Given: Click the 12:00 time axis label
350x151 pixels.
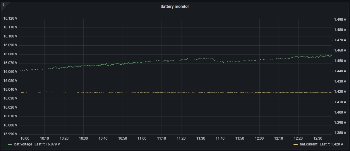Looking at the screenshot, I should point(259,138).
